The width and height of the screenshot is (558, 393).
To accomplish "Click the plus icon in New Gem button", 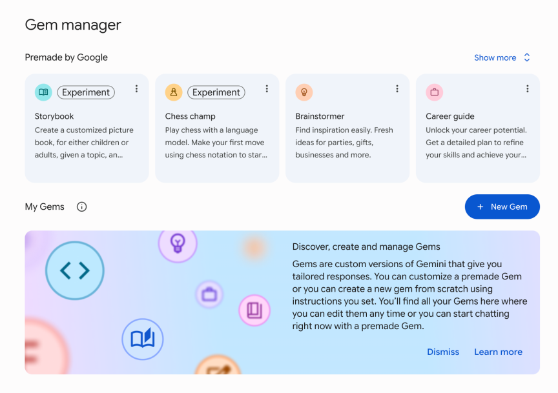I will point(480,207).
